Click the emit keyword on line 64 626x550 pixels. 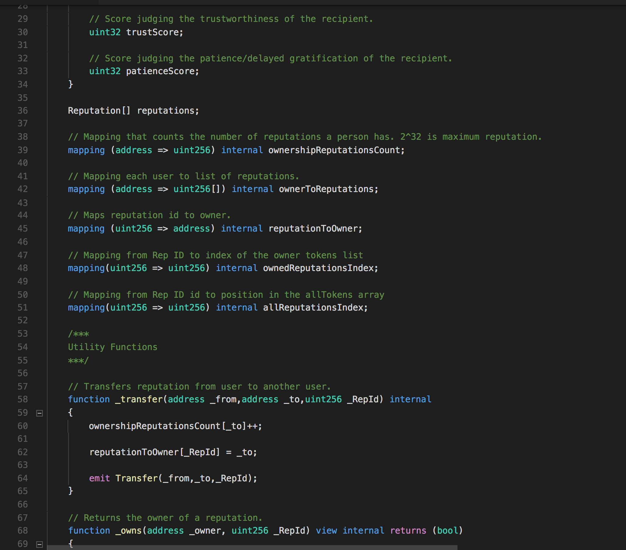tap(99, 478)
